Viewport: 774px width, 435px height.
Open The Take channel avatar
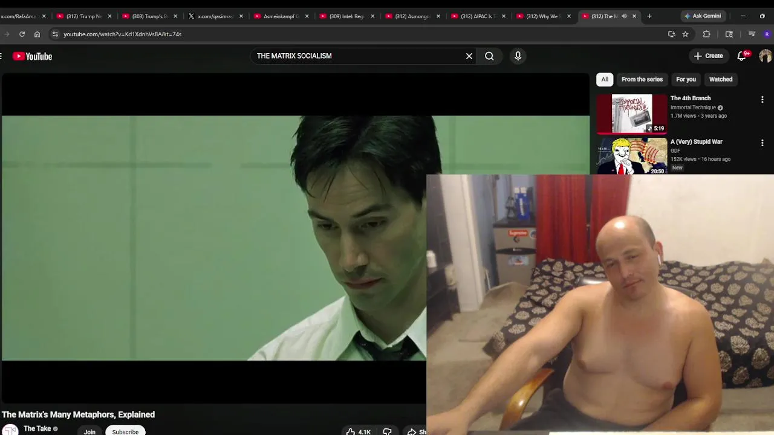[x=10, y=430]
